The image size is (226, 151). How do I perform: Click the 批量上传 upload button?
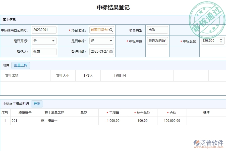click(x=21, y=65)
